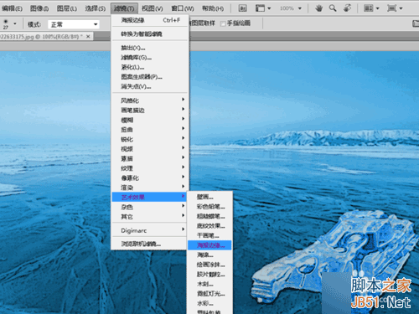
Task: Open the 模式 正常 blend mode dropdown
Action: [x=74, y=24]
